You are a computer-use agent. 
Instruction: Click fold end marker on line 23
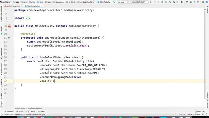[x=13, y=85]
